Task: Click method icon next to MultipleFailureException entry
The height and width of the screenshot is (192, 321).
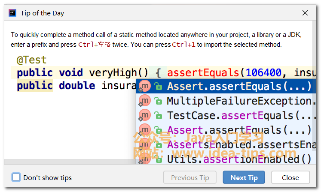Action: coord(145,101)
